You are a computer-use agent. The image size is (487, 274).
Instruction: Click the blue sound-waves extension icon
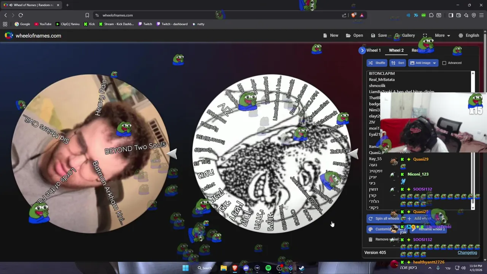pos(408,15)
